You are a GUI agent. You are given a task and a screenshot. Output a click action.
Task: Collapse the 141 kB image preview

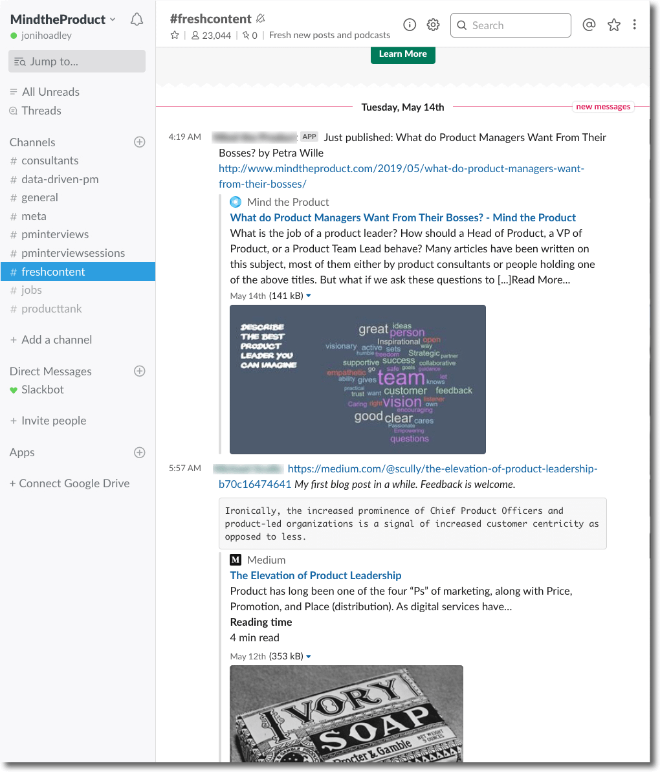tap(309, 296)
